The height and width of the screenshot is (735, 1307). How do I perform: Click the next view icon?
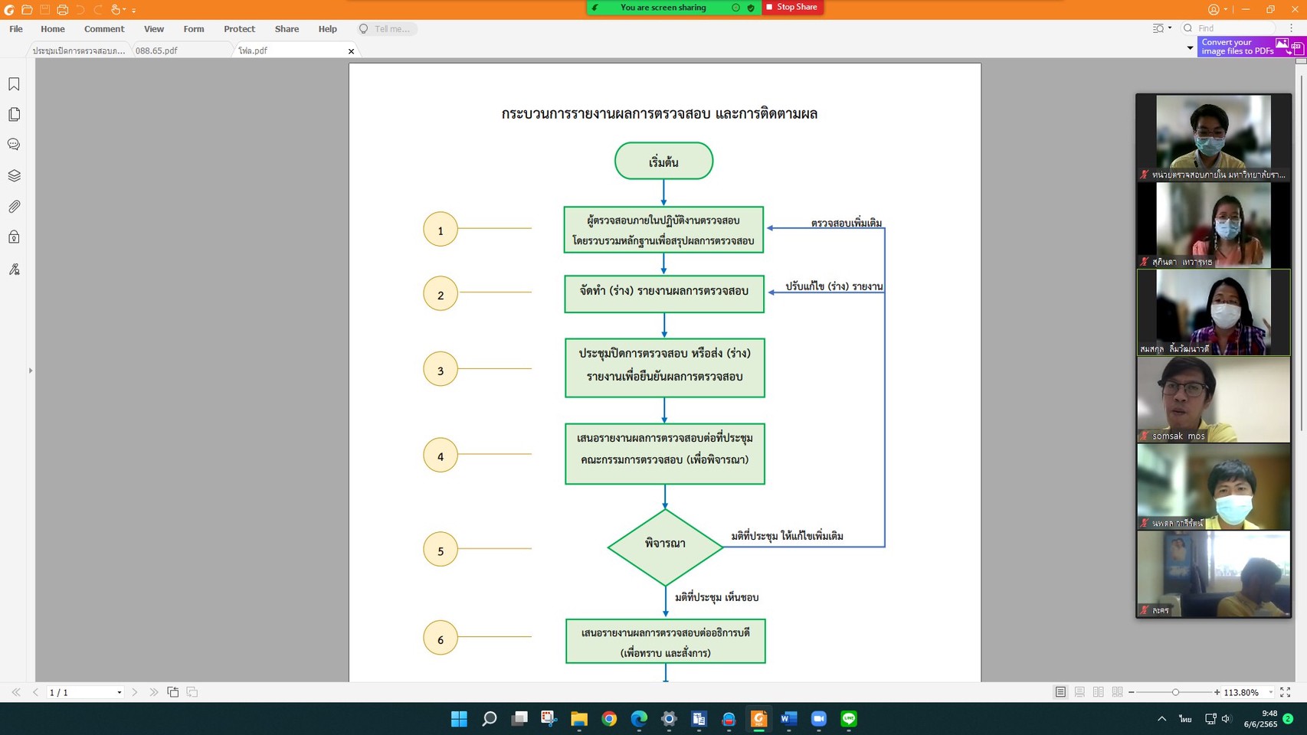click(192, 692)
